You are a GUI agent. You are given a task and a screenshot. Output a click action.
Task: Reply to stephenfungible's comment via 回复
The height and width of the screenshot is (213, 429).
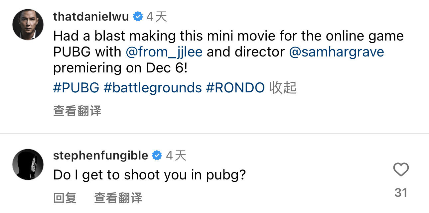click(65, 198)
